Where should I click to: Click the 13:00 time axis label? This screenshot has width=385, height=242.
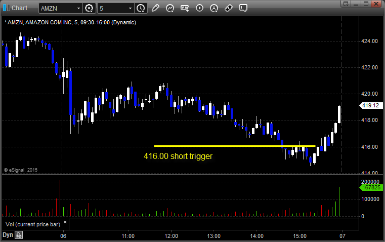pyautogui.click(x=214, y=236)
